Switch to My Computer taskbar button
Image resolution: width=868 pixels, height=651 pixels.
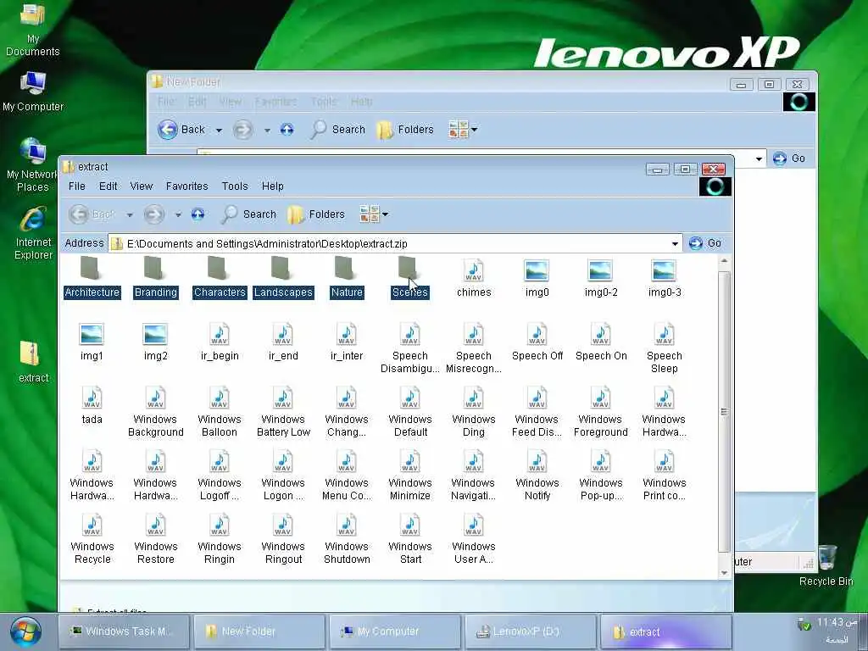(395, 632)
